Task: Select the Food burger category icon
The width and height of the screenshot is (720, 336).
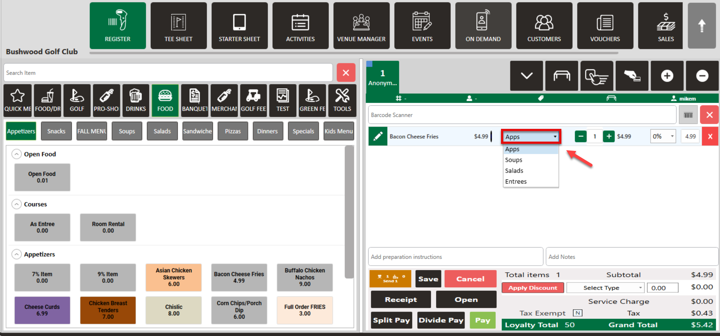Action: point(165,100)
